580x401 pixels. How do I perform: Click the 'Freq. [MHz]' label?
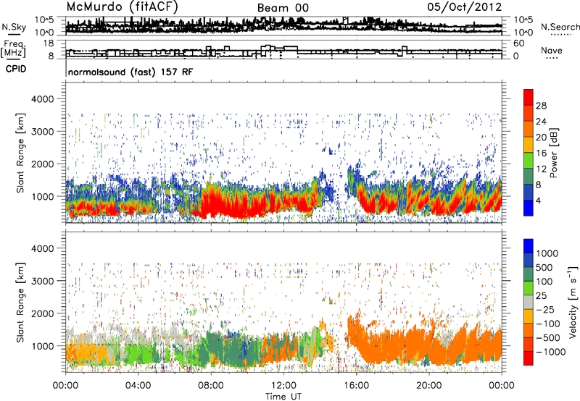coord(13,49)
